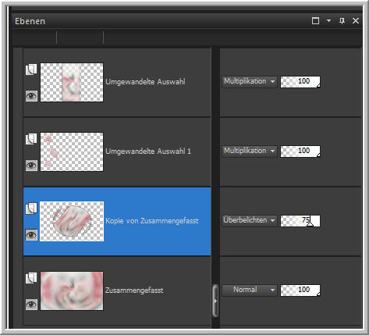Image resolution: width=369 pixels, height=335 pixels.
Task: Open the Überbelichten blend mode dropdown
Action: [x=250, y=220]
